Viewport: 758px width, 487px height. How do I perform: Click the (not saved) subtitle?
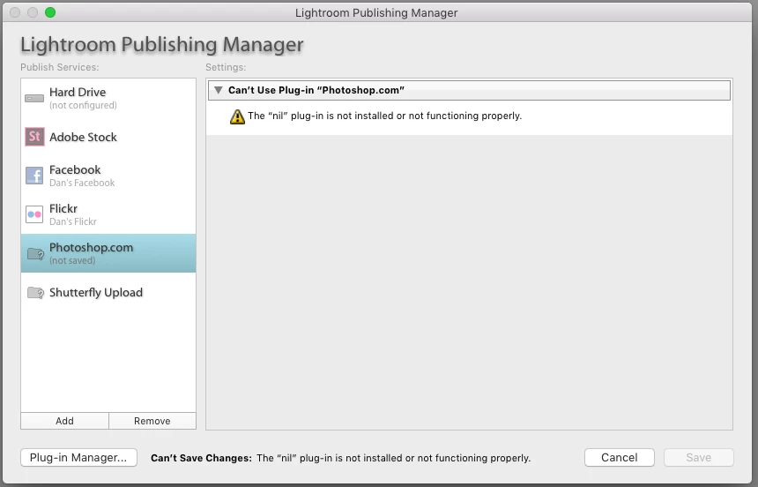click(72, 260)
